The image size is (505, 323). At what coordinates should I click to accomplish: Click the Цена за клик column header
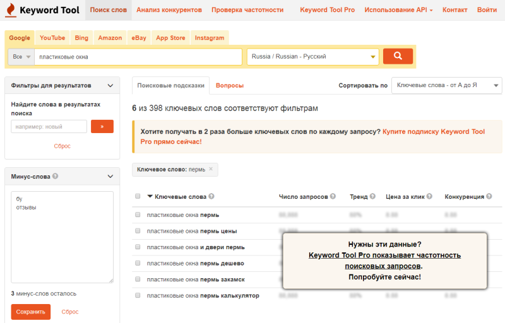click(x=405, y=197)
